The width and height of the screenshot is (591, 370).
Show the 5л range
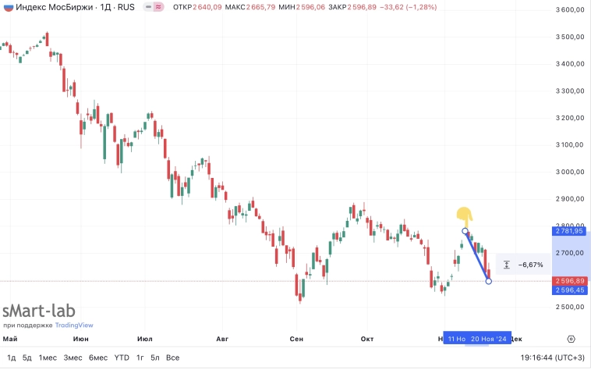(x=155, y=358)
